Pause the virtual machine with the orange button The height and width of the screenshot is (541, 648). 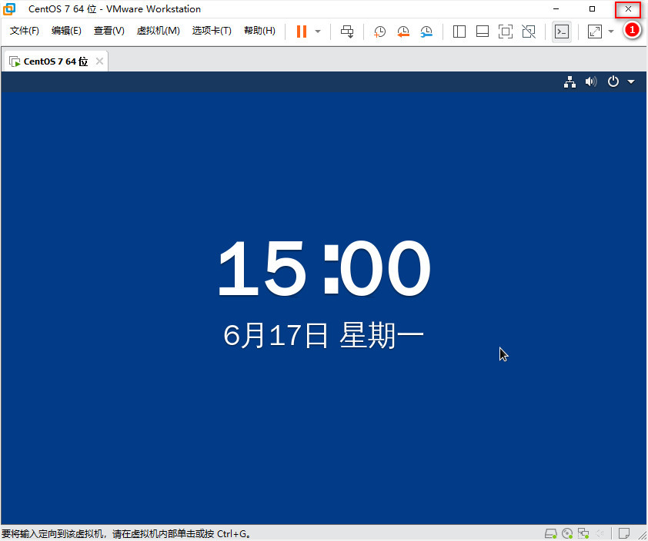pyautogui.click(x=301, y=32)
